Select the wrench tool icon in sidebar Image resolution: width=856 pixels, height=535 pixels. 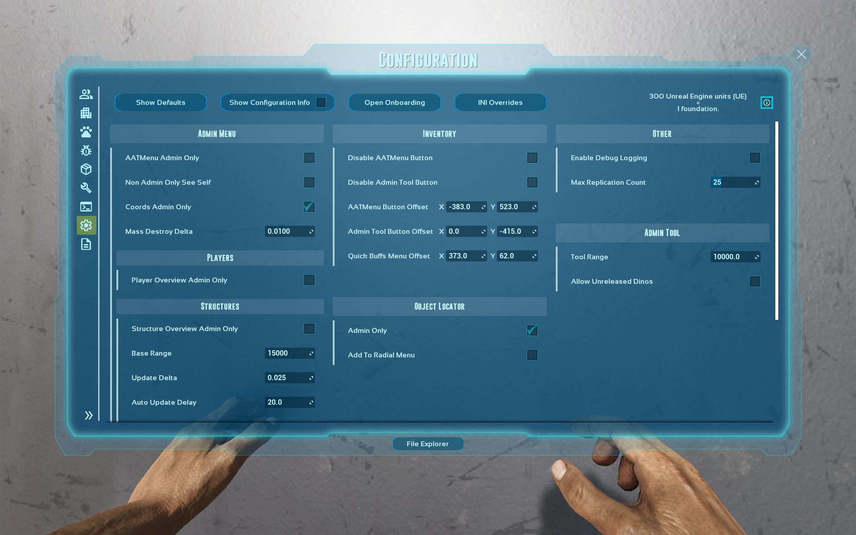pyautogui.click(x=86, y=188)
